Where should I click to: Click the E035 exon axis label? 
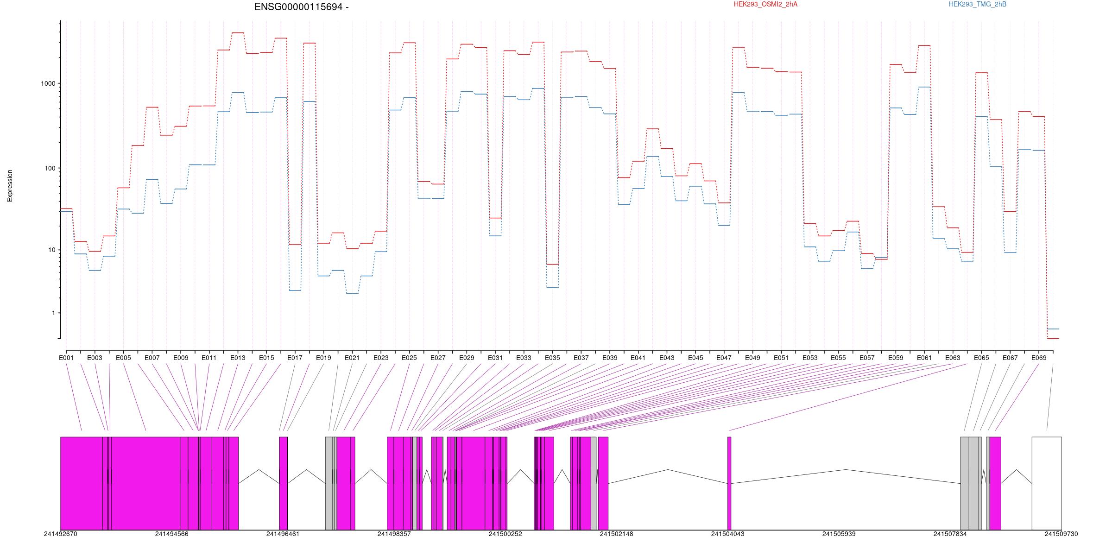pyautogui.click(x=552, y=358)
